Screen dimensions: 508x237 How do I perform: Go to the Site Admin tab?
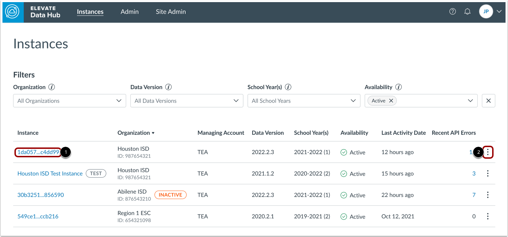coord(171,12)
